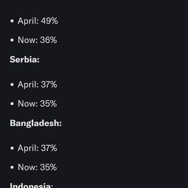
Task: Click the 49% value text
Action: [x=50, y=21]
